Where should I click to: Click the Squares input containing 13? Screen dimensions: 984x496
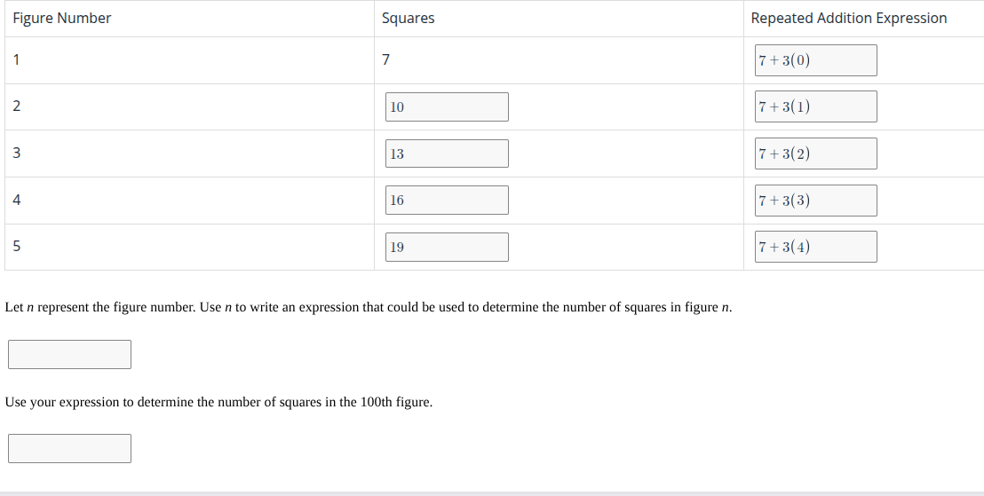click(447, 154)
